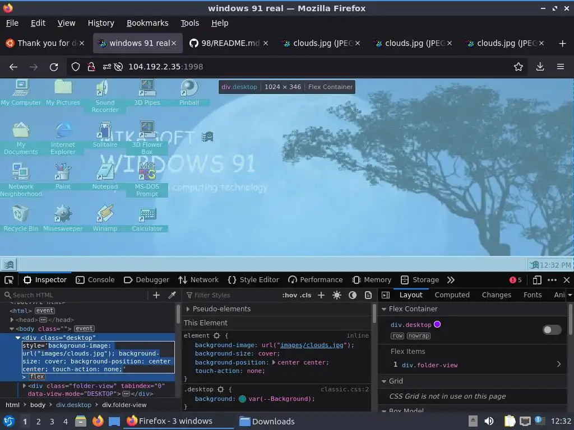Select the Minesweeper icon

pyautogui.click(x=63, y=219)
